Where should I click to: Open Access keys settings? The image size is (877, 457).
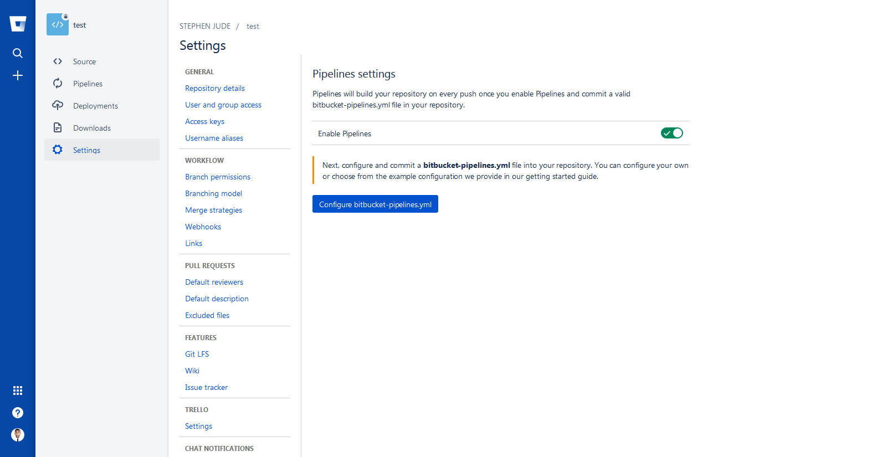pos(204,121)
